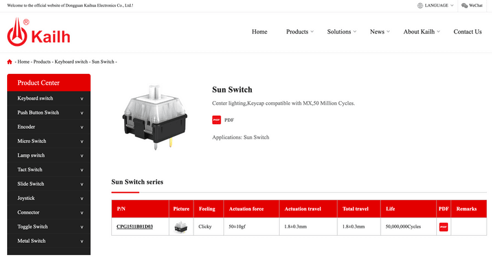This screenshot has width=492, height=259.
Task: Click the WeChat icon in top bar
Action: click(x=464, y=5)
